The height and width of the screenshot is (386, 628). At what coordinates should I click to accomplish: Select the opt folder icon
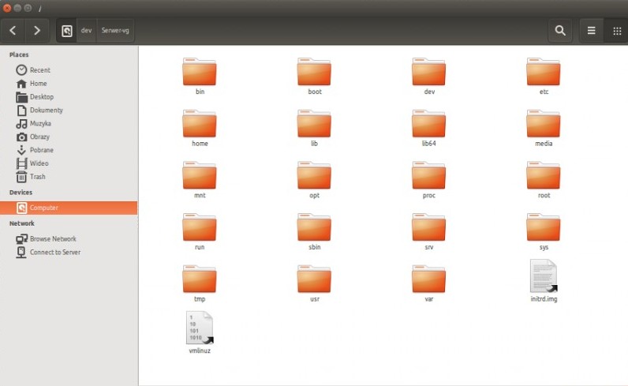tap(315, 175)
